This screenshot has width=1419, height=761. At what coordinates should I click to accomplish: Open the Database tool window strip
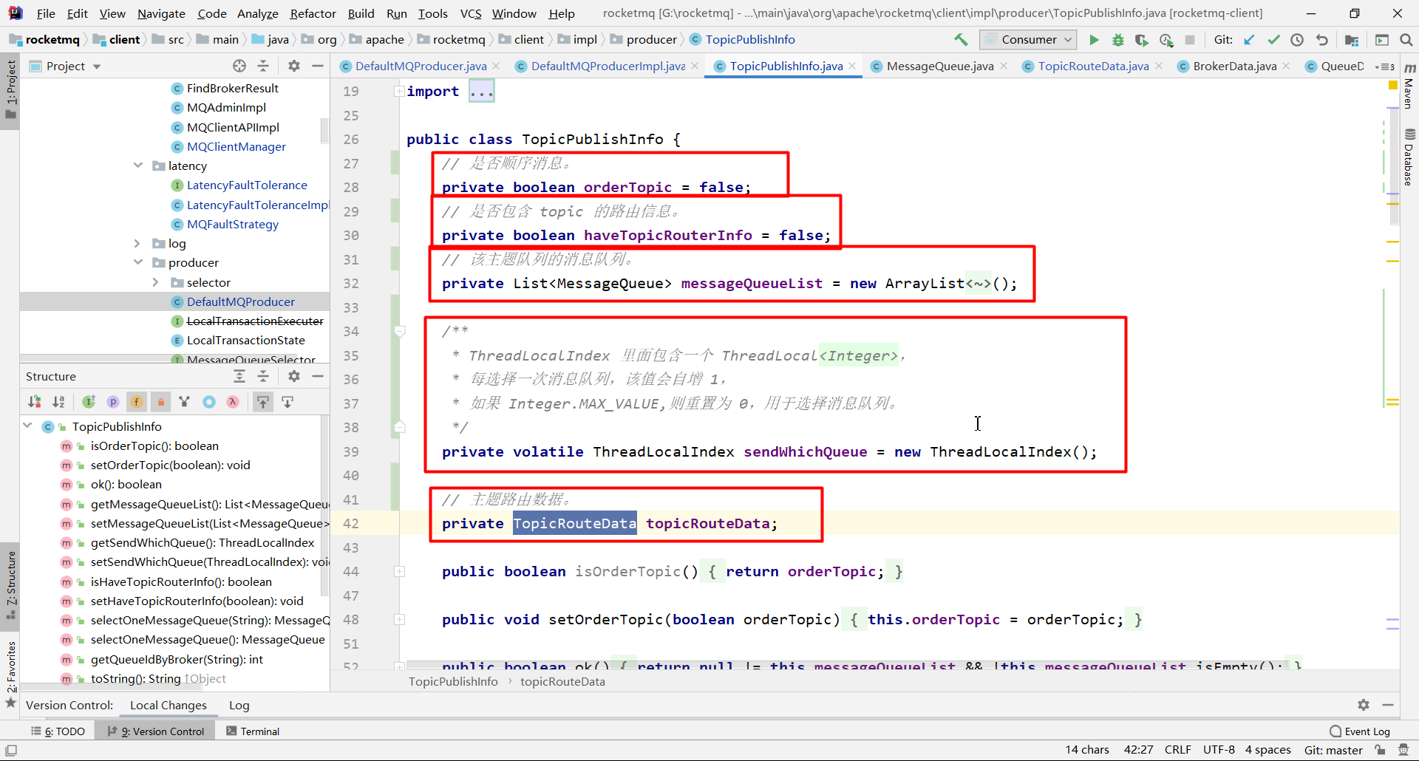(x=1409, y=157)
